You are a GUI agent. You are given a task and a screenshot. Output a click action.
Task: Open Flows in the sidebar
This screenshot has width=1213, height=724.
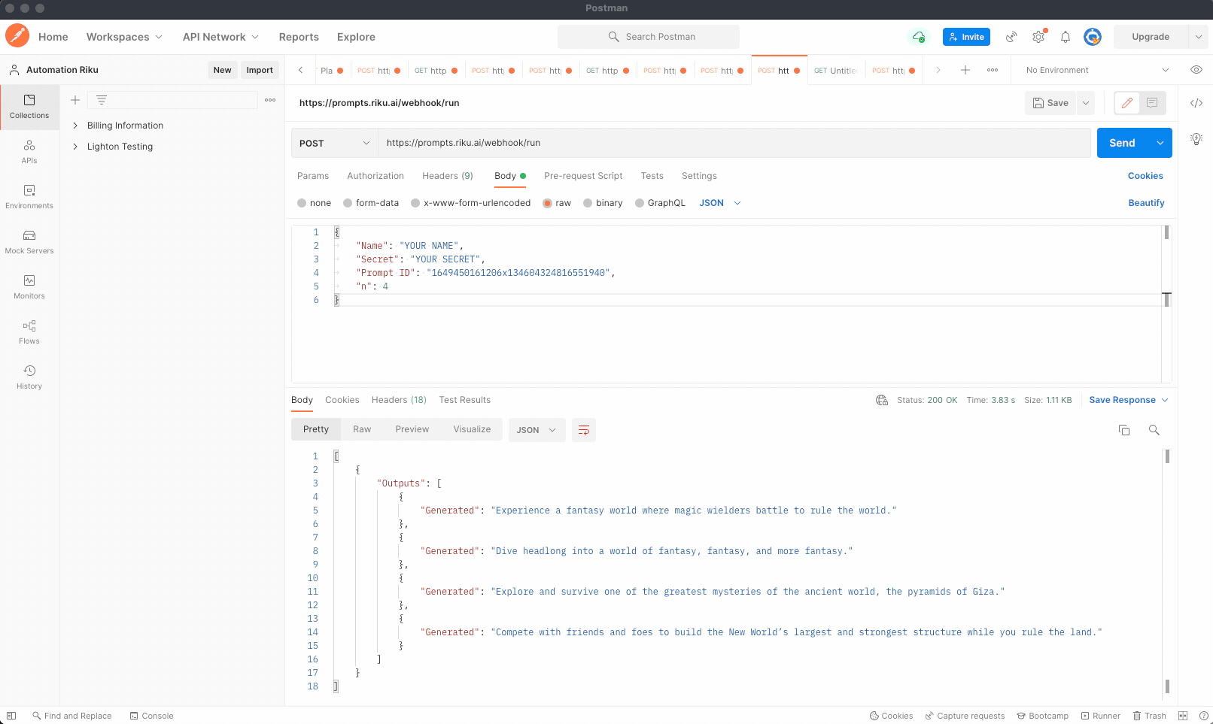29,332
